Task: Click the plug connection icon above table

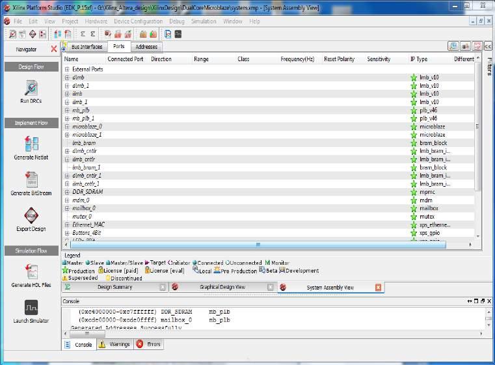Action: (x=465, y=46)
